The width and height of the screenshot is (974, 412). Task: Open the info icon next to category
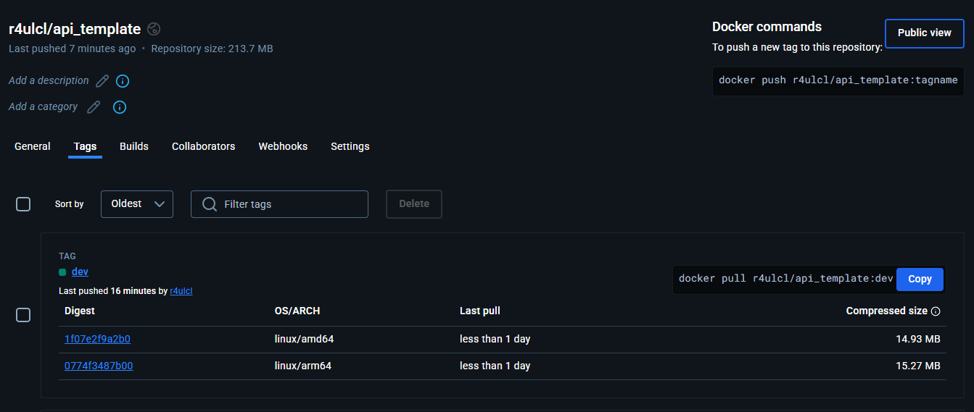pos(120,107)
